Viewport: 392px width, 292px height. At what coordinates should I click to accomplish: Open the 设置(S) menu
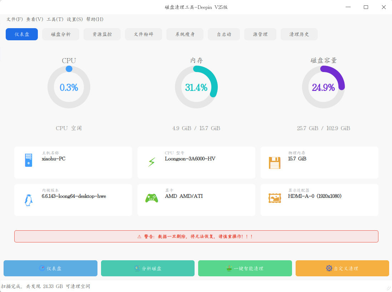coord(75,19)
